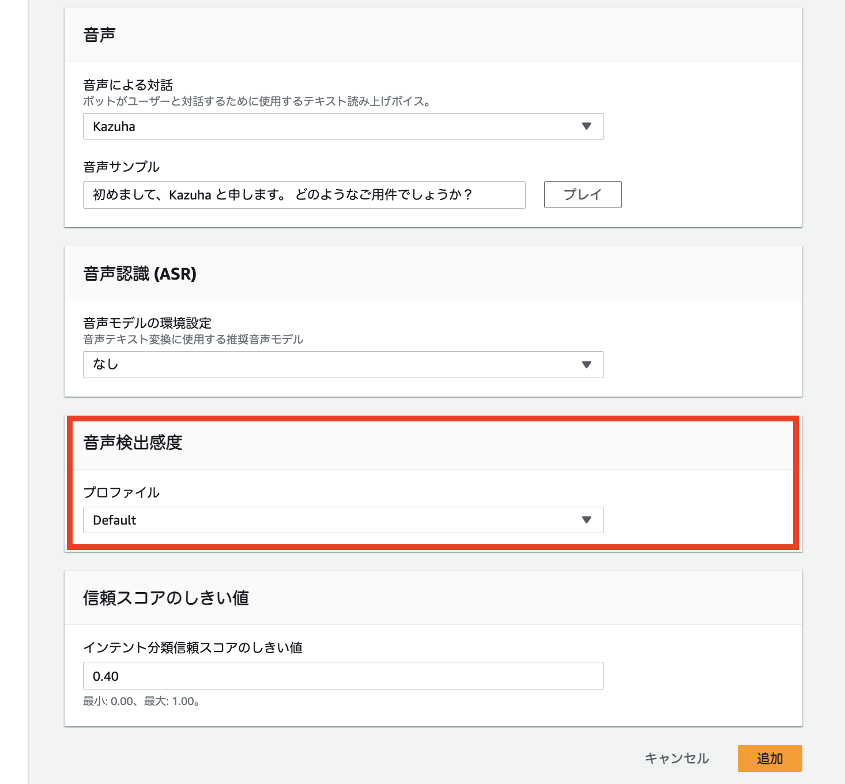Open the プロファイル dropdown showing Default
Viewport: 845px width, 784px height.
click(344, 520)
